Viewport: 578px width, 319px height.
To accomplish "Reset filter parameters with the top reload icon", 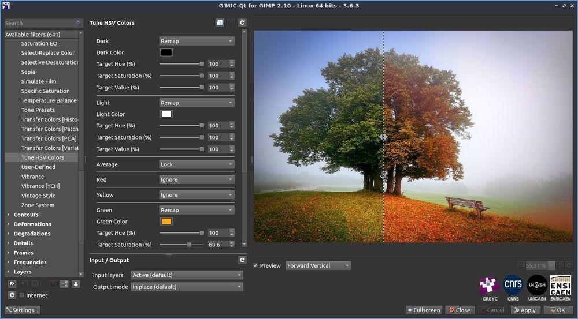I will pos(242,23).
